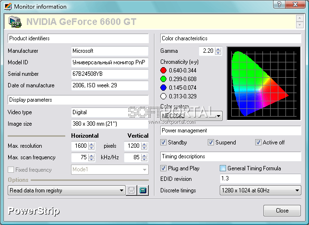The image size is (309, 225).
Task: Click the blue value text 0.145-0.074
Action: pos(183,88)
